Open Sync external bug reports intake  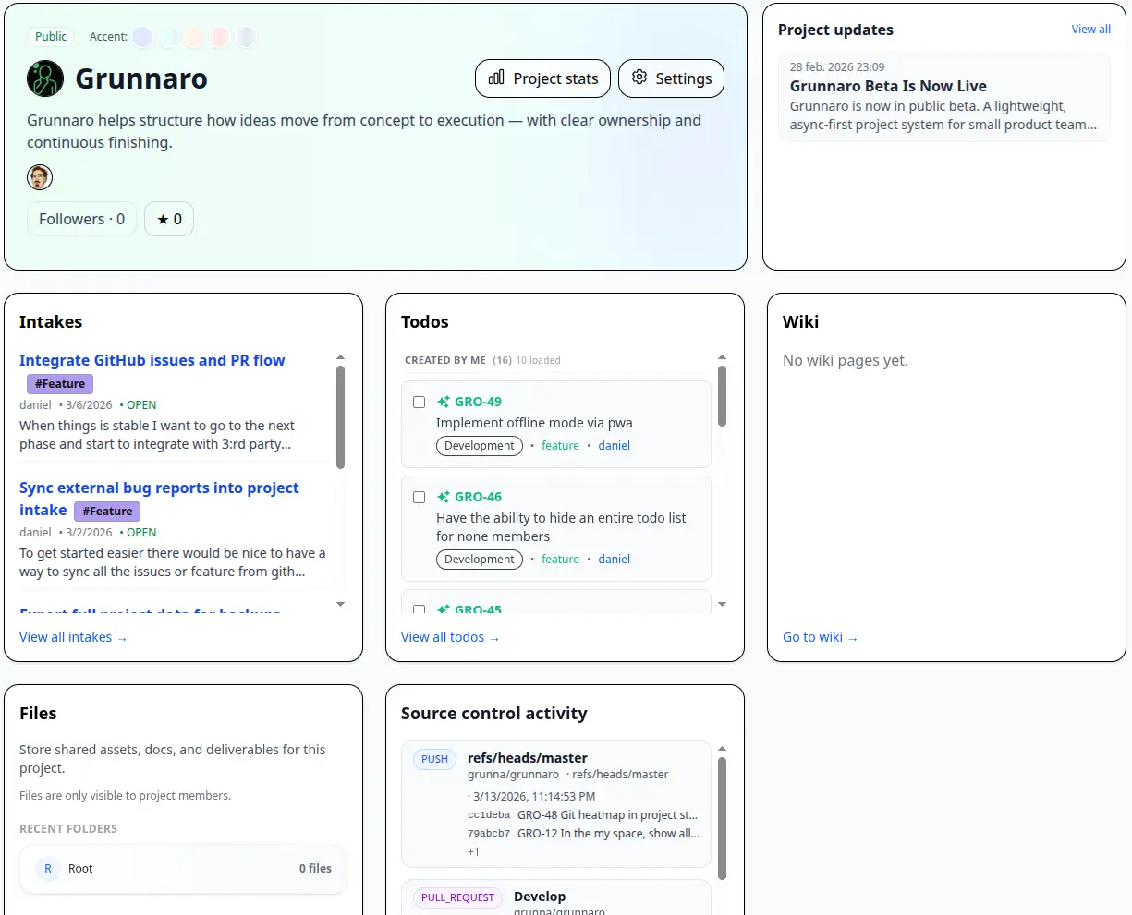point(159,499)
